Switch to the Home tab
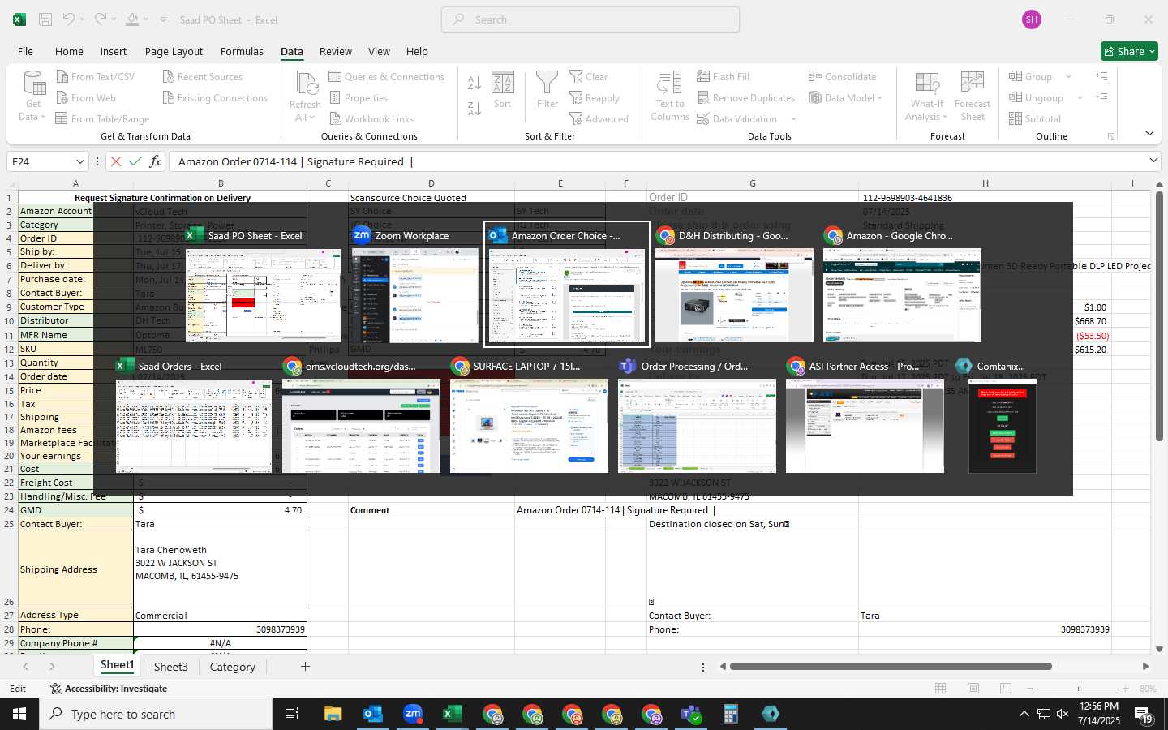Screen dimensions: 1168x730 [69, 51]
